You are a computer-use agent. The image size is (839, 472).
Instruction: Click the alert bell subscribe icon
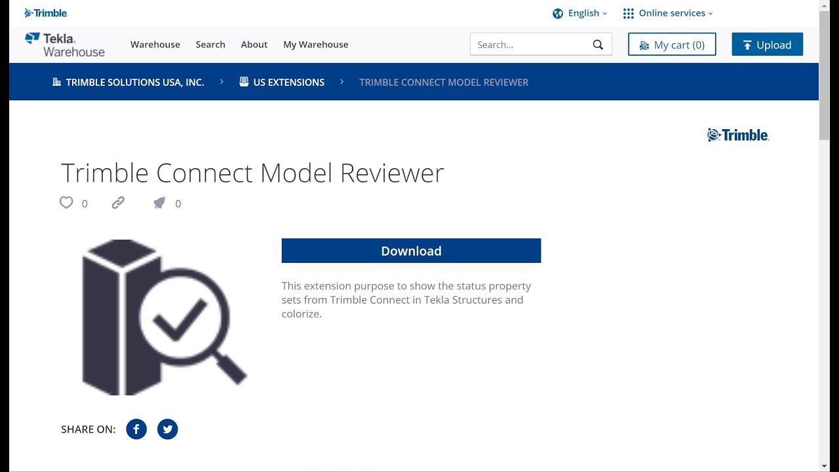[x=159, y=203]
